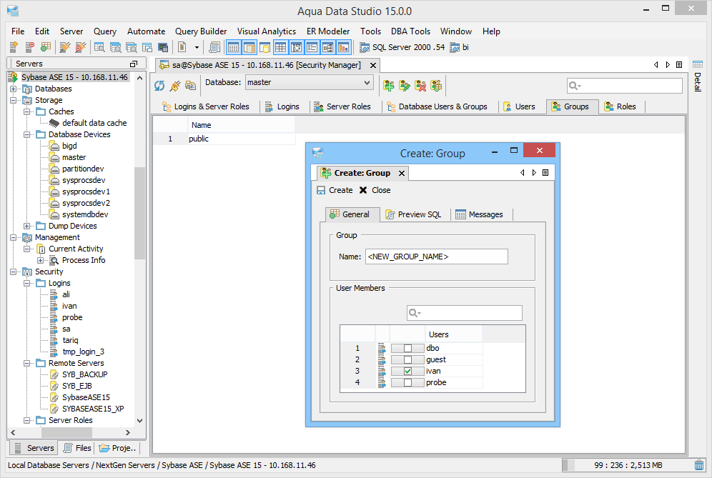Click the User Members search field

(x=464, y=313)
